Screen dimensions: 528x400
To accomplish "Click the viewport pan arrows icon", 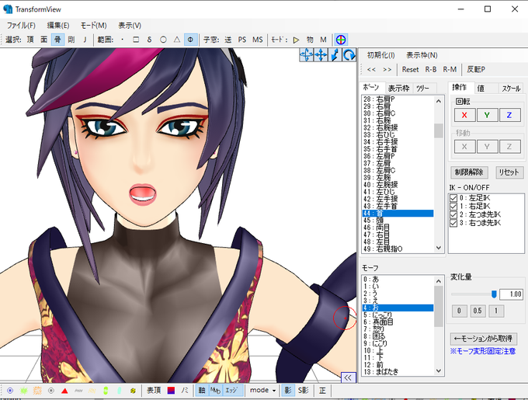I will tap(320, 55).
